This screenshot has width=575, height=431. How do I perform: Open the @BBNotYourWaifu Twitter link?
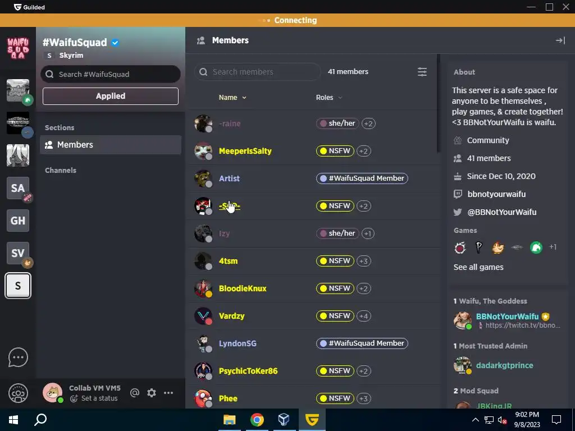click(501, 212)
